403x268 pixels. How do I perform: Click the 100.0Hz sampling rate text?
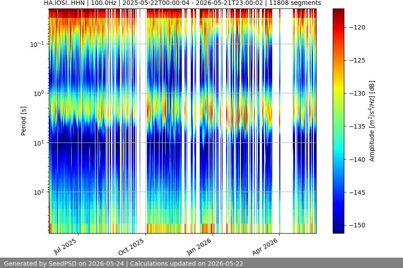103,3
